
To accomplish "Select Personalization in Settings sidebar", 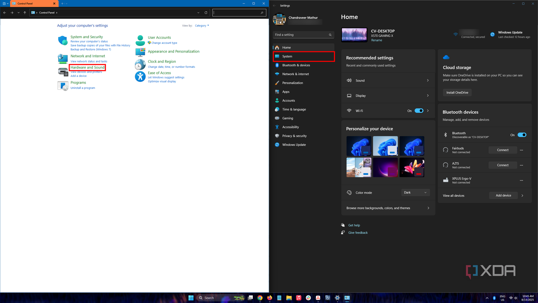I will [304, 83].
